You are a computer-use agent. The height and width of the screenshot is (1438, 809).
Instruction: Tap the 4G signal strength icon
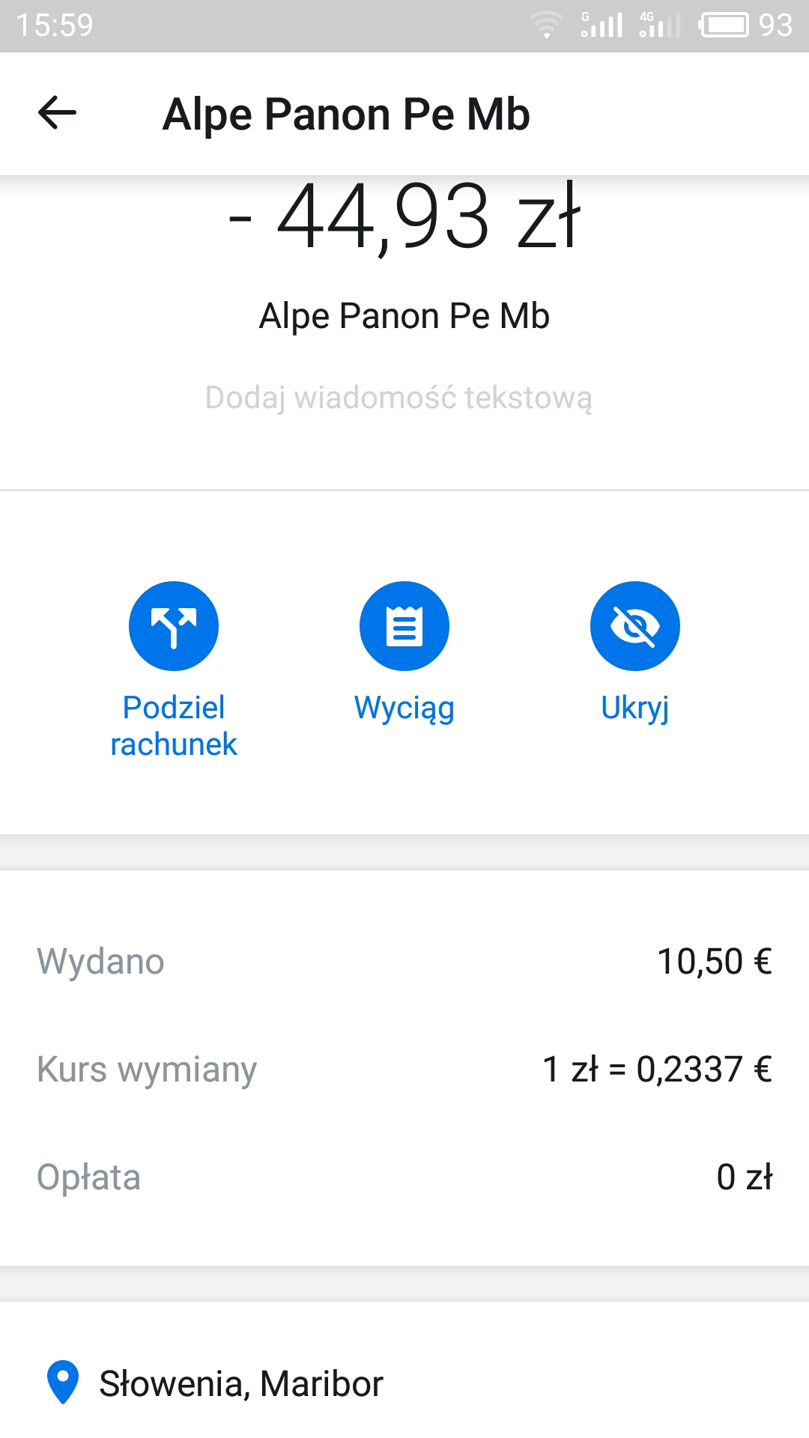point(659,25)
